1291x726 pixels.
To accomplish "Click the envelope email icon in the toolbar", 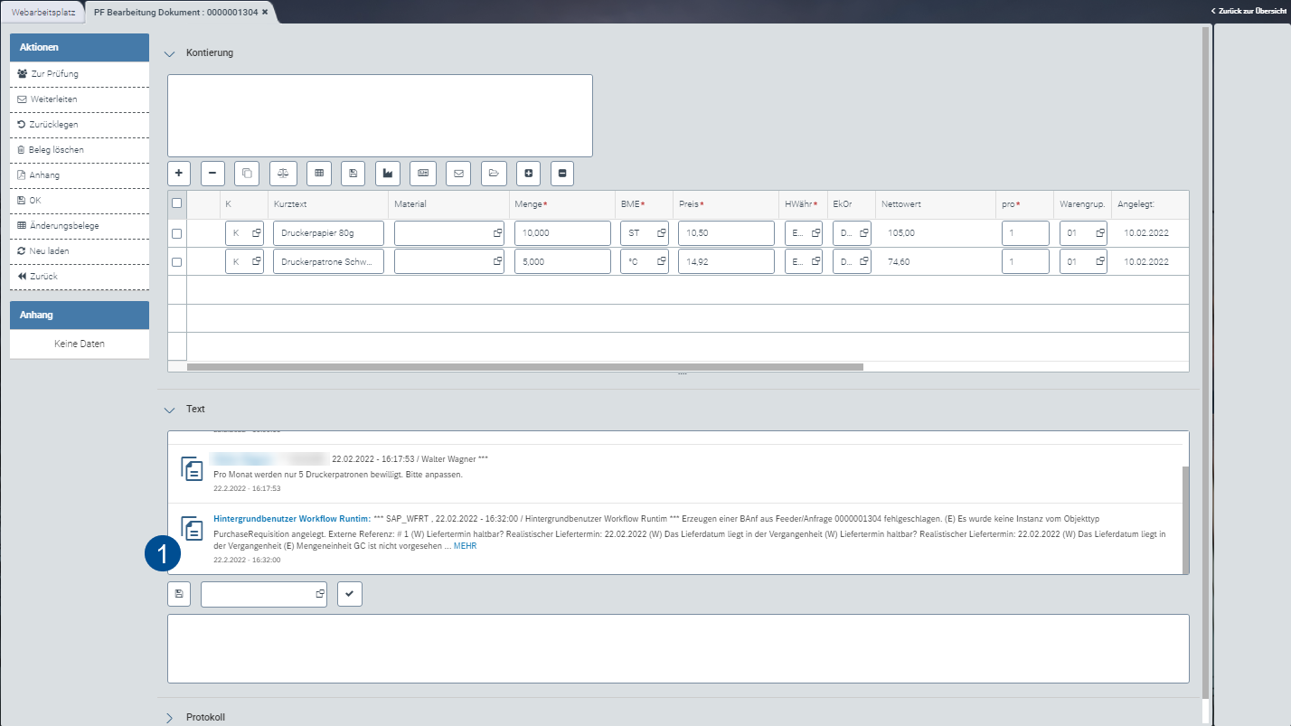I will point(457,173).
